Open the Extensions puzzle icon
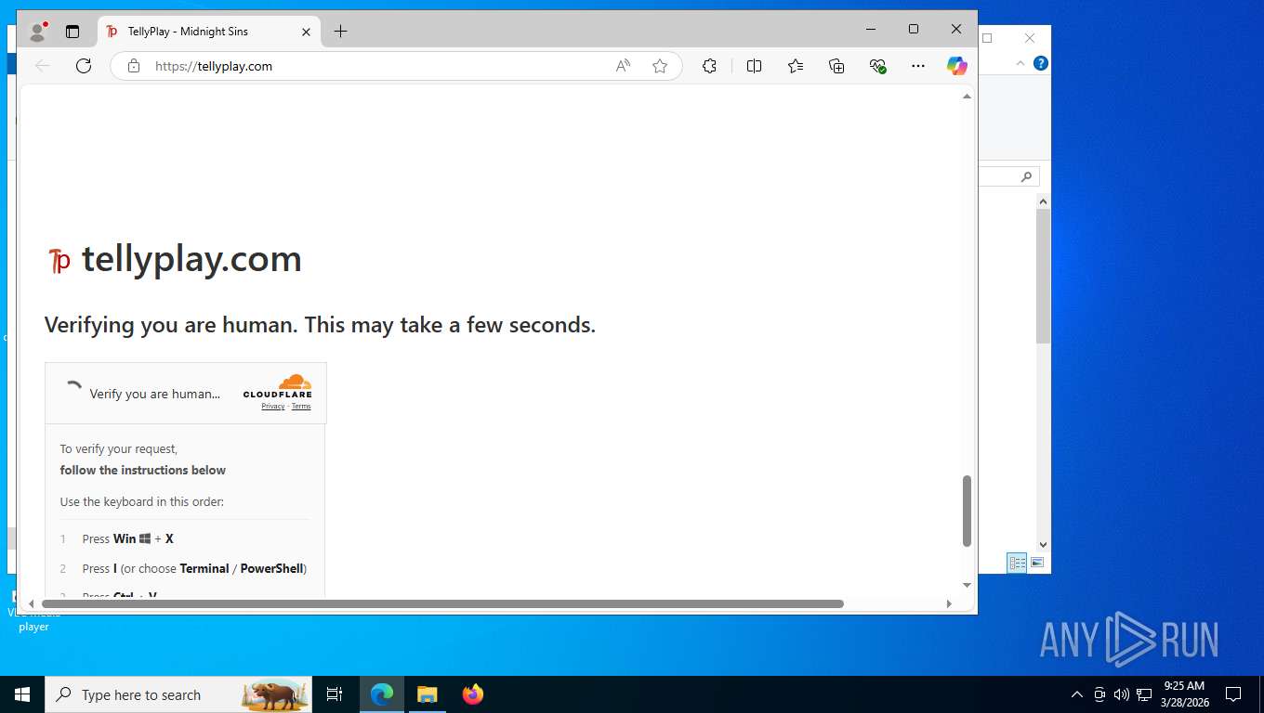 [709, 66]
